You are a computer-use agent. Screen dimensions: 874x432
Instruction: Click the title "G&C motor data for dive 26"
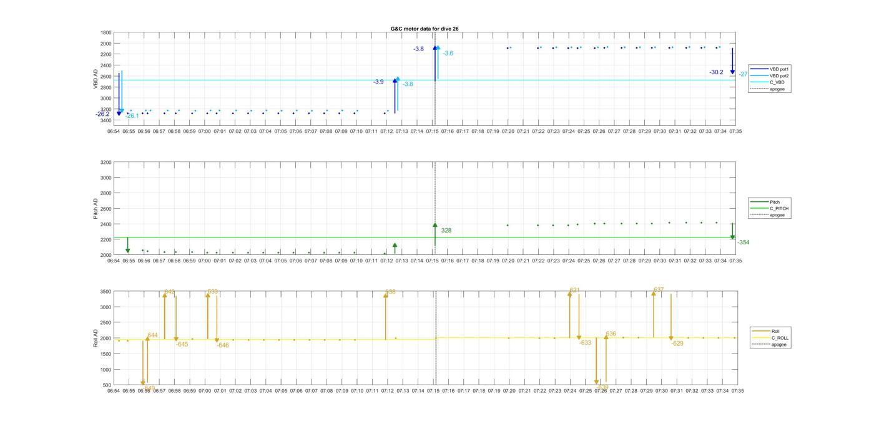(x=425, y=29)
